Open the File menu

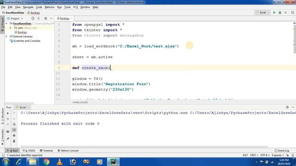pyautogui.click(x=3, y=7)
